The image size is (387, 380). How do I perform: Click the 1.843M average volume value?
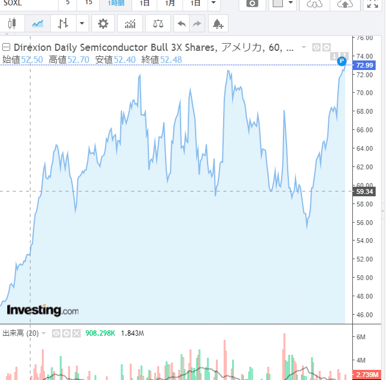pos(132,333)
